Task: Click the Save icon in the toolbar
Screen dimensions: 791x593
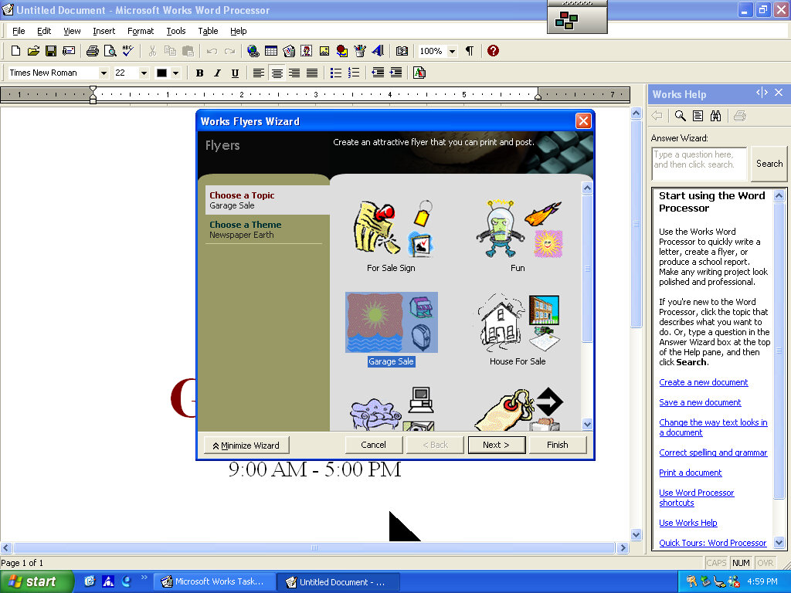Action: pos(51,51)
